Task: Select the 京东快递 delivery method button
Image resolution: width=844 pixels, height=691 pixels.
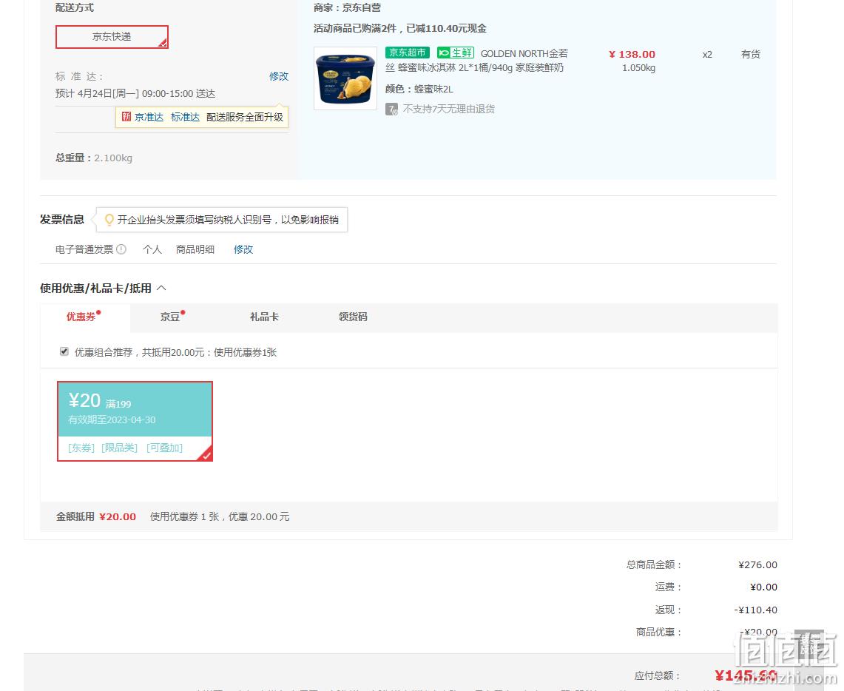Action: pyautogui.click(x=112, y=36)
